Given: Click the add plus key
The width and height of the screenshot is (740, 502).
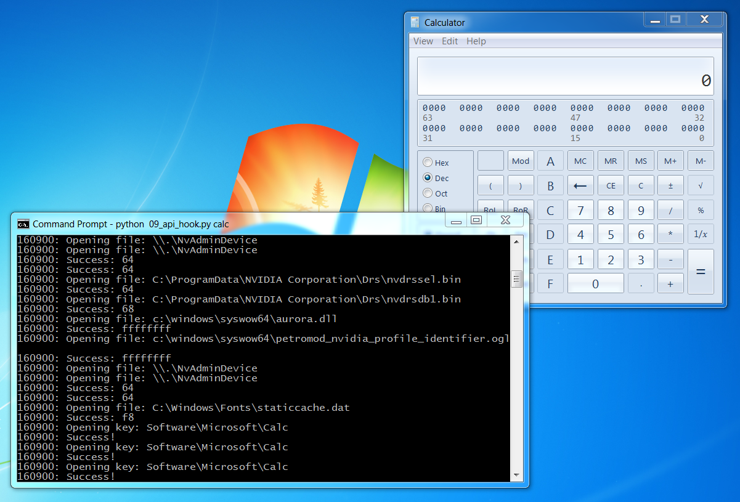Looking at the screenshot, I should pyautogui.click(x=670, y=283).
